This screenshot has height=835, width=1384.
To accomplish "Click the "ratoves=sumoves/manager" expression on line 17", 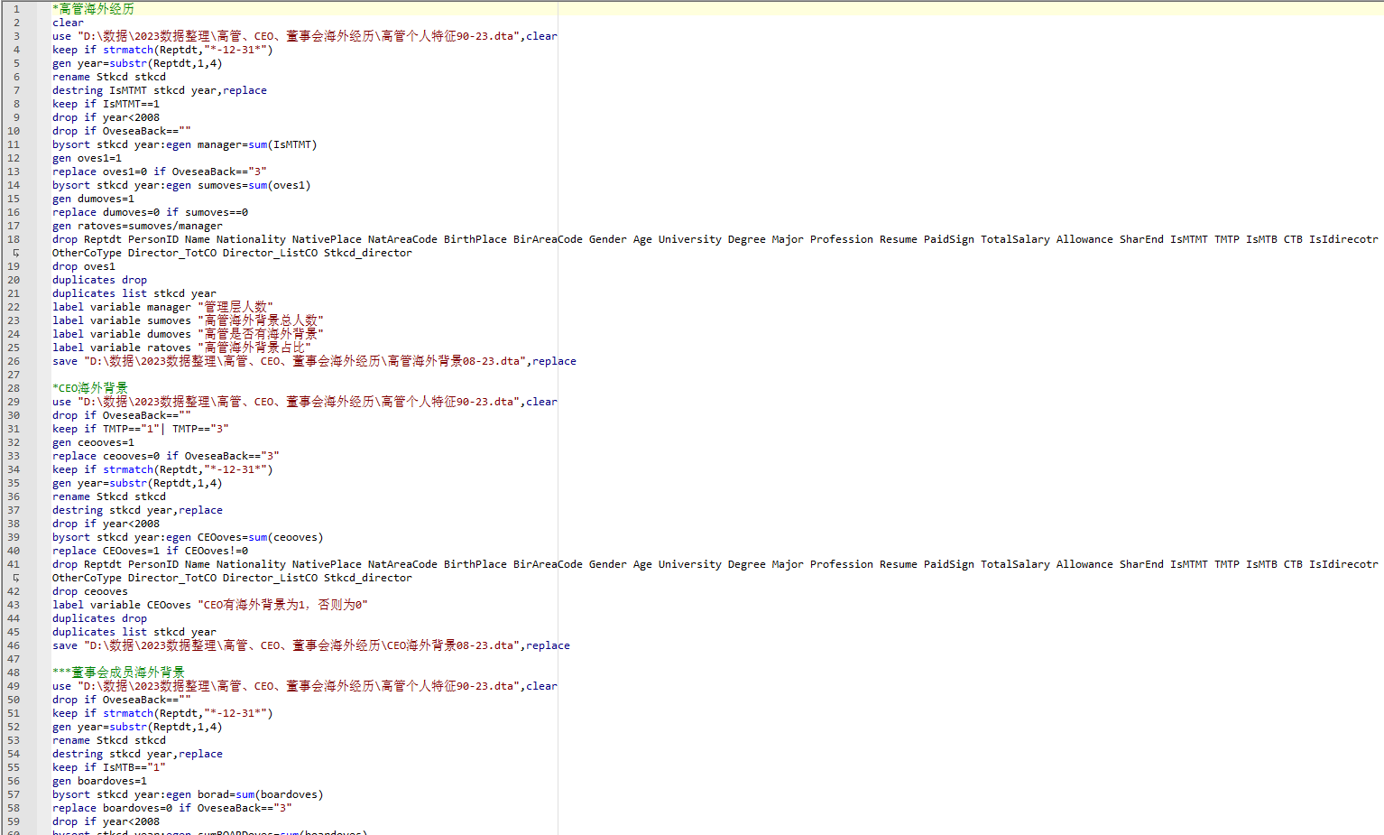I will (150, 226).
